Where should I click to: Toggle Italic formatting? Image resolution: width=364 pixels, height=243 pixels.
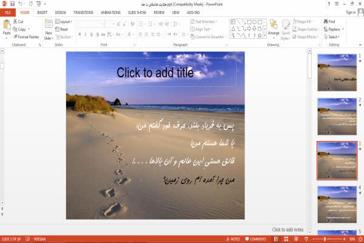click(x=86, y=35)
